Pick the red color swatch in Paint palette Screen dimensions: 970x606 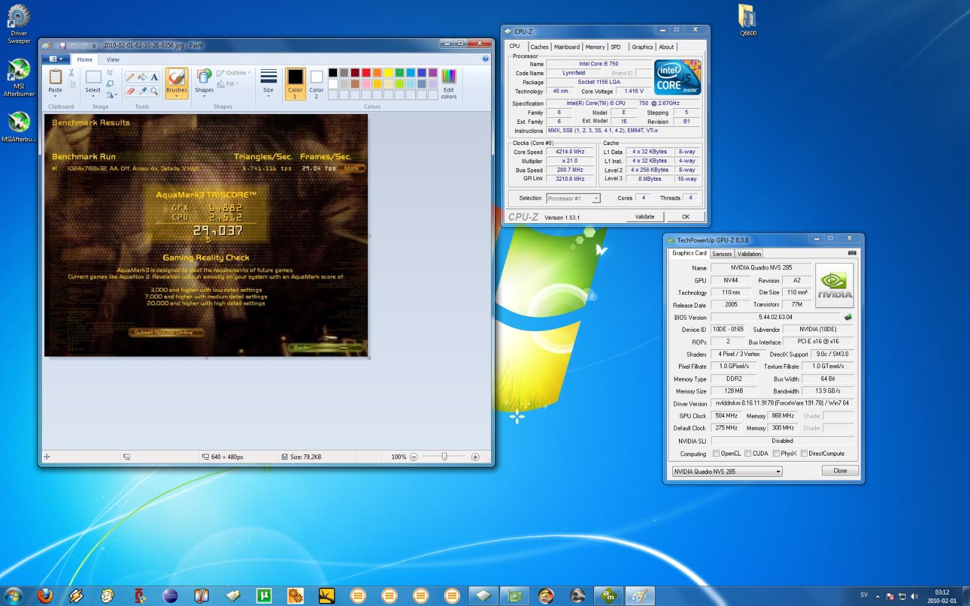(366, 73)
